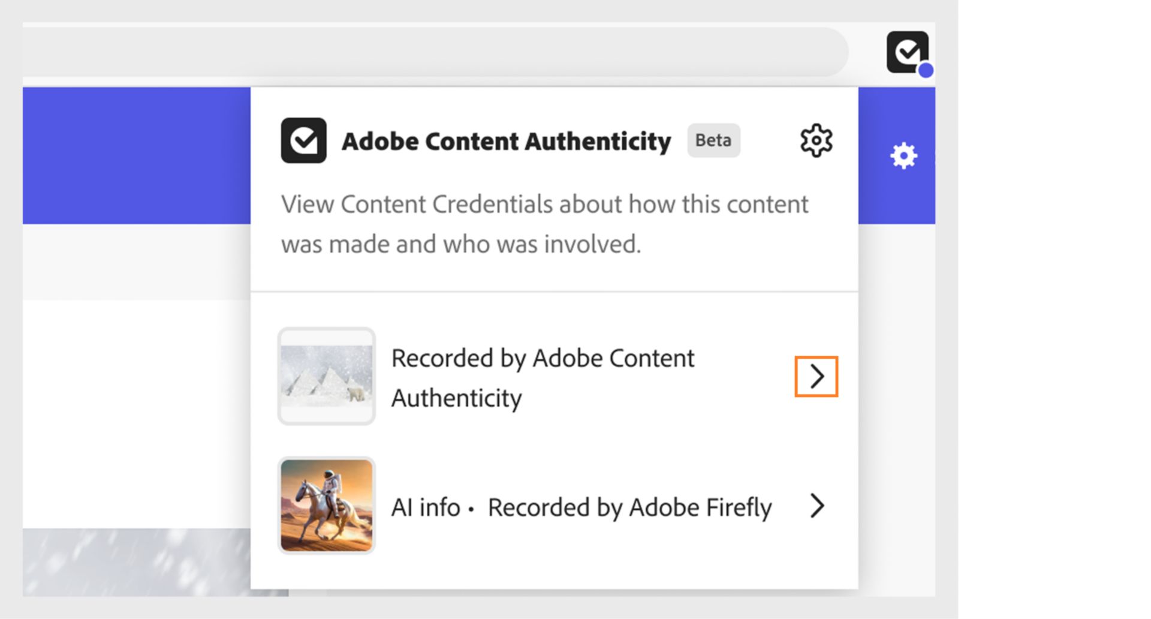Click the snowy pyramids image thumbnail
The width and height of the screenshot is (1151, 619).
(x=327, y=376)
